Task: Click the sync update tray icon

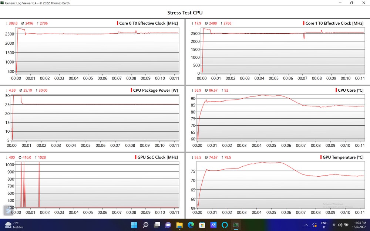Action: click(314, 225)
